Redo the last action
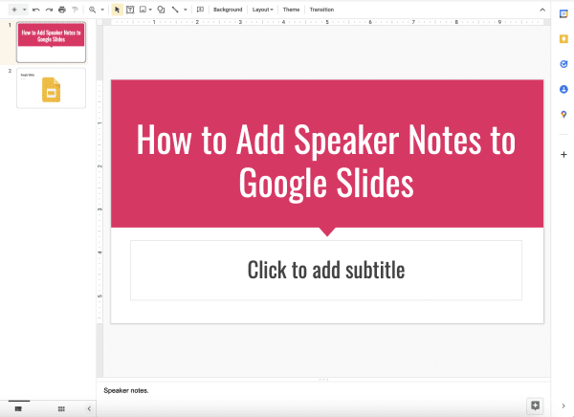The image size is (574, 417). (x=49, y=10)
